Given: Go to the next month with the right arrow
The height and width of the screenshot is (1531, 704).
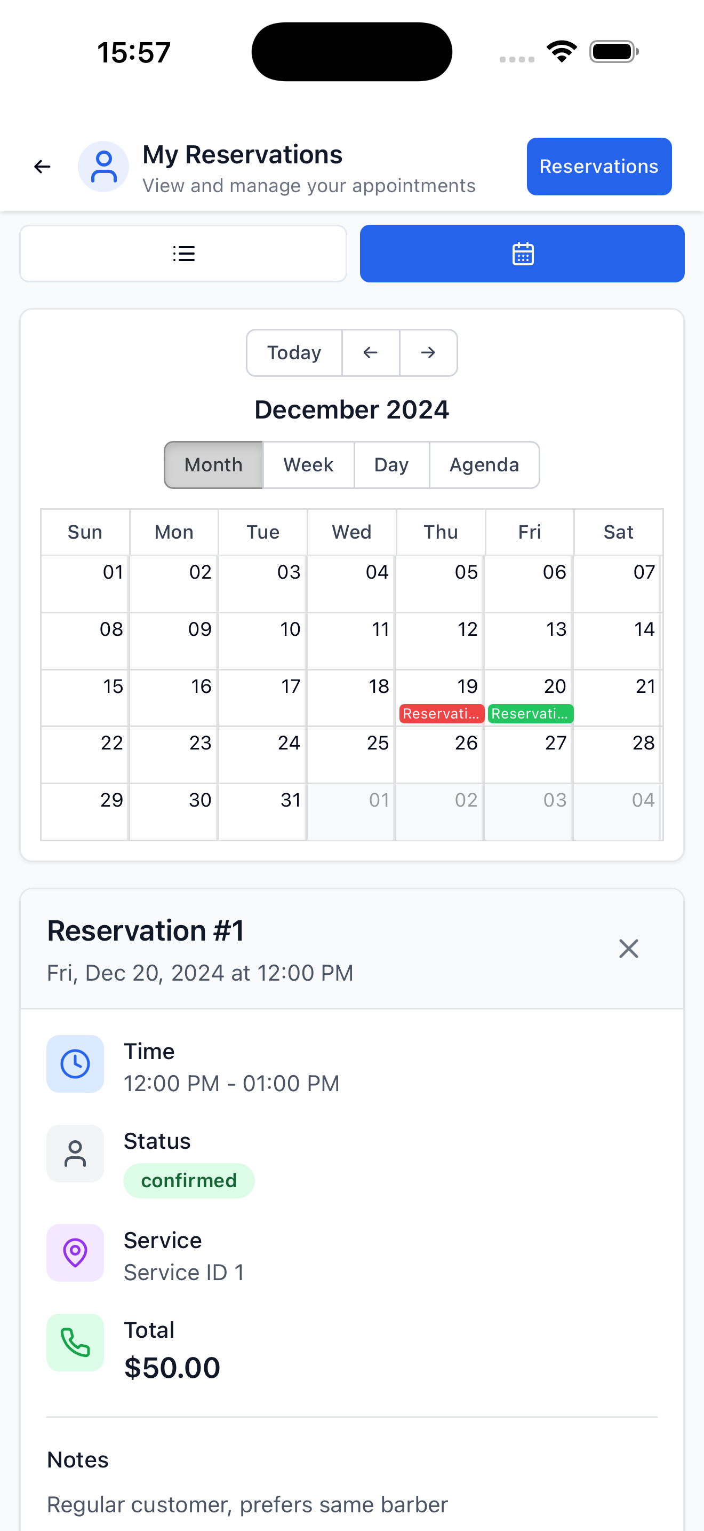Looking at the screenshot, I should [x=428, y=352].
